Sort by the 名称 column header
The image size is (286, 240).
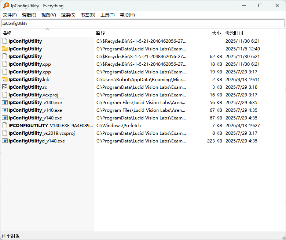(47, 33)
